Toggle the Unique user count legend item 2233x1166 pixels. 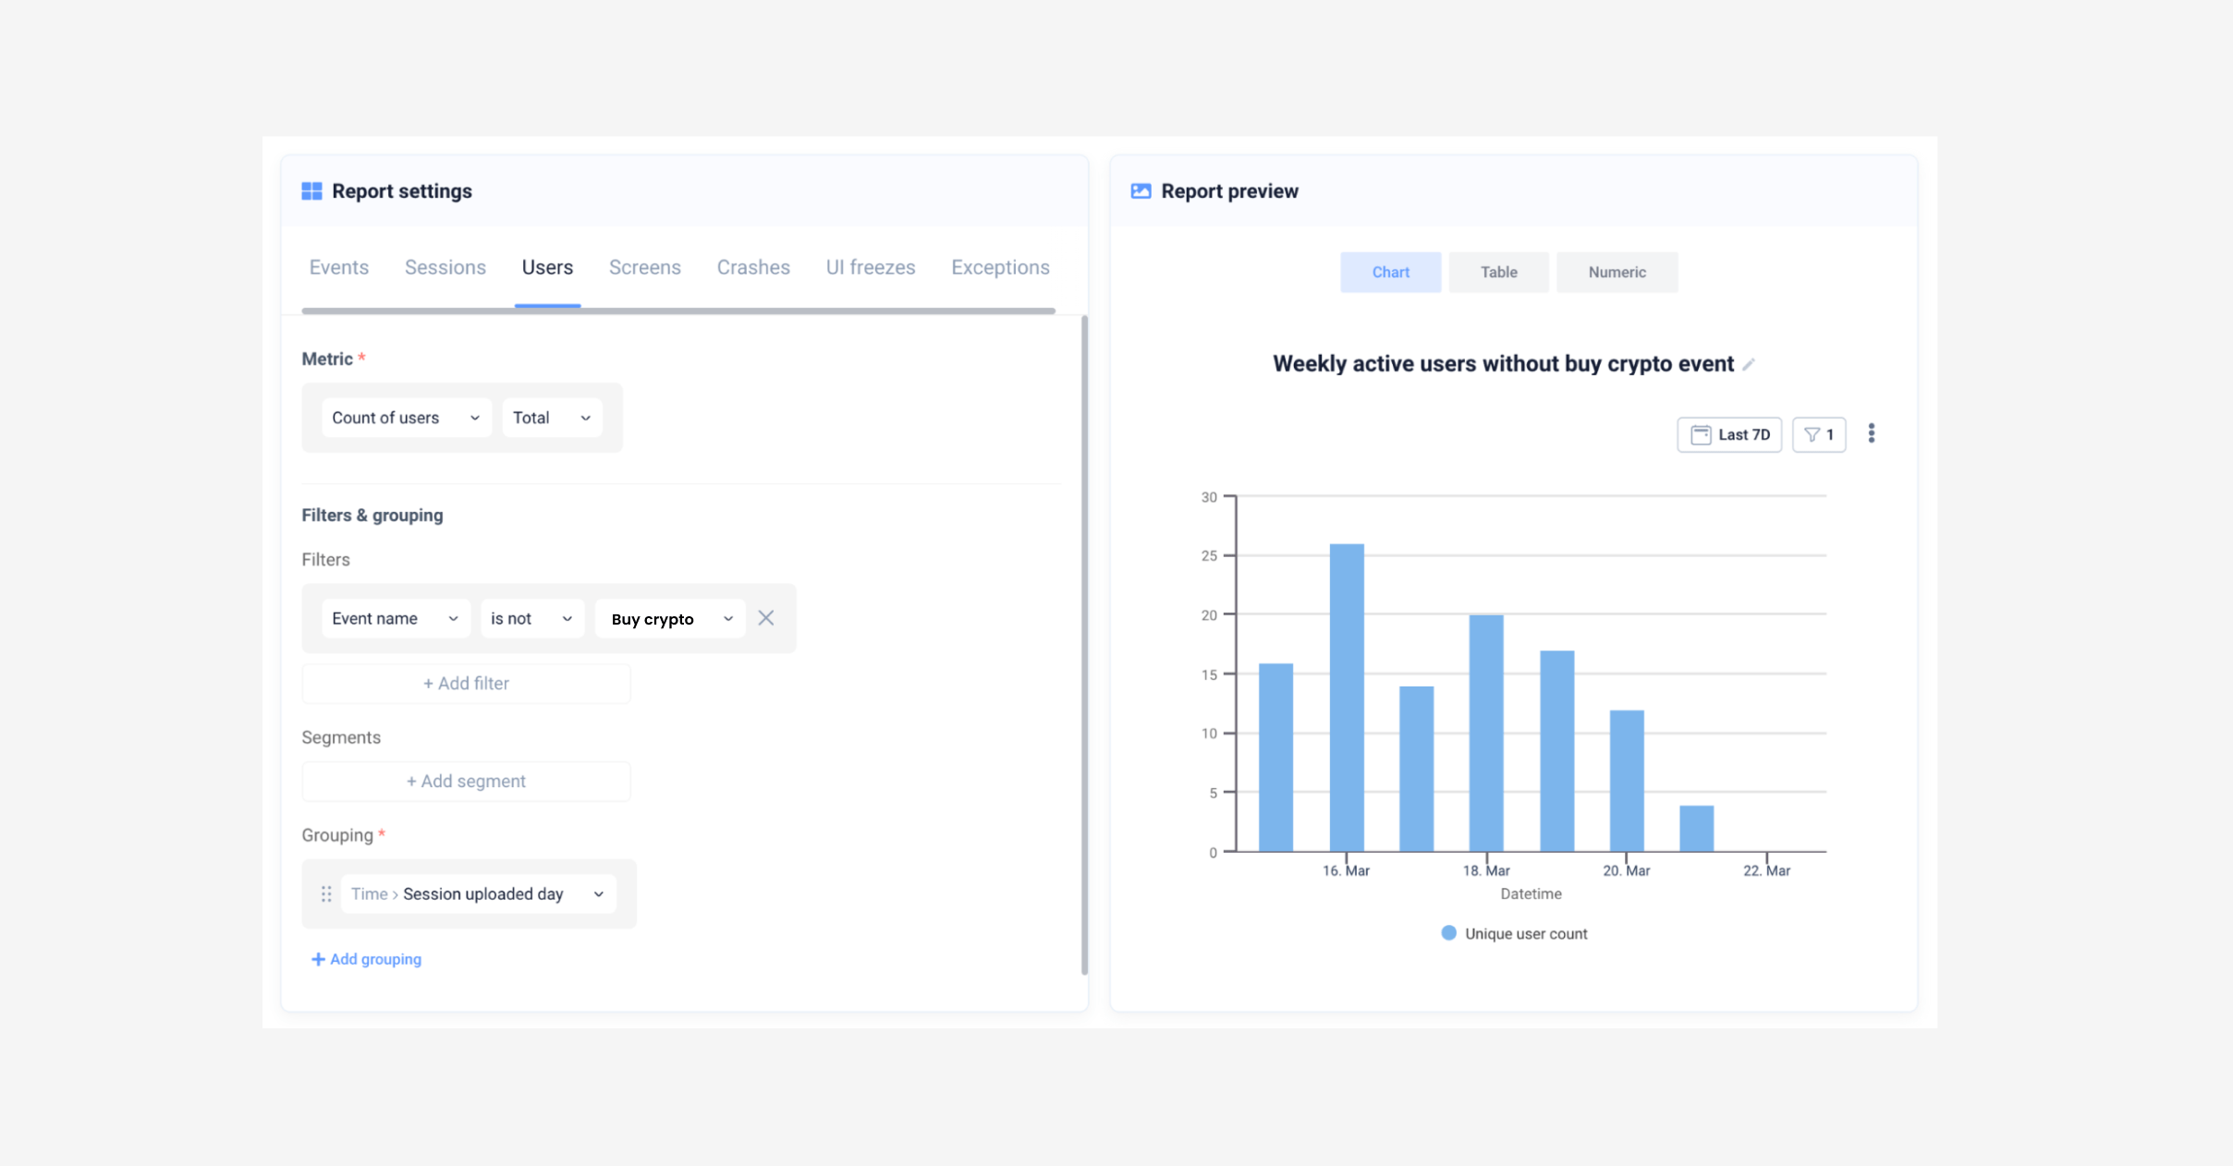click(x=1513, y=932)
